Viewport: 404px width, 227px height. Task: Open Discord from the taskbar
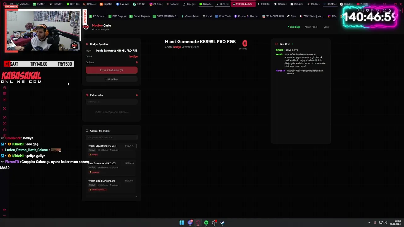(x=190, y=223)
